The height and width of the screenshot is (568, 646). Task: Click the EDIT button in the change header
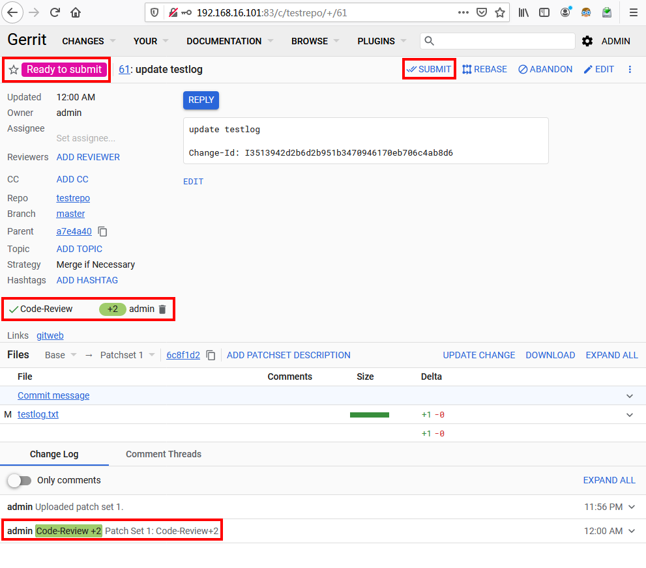598,69
